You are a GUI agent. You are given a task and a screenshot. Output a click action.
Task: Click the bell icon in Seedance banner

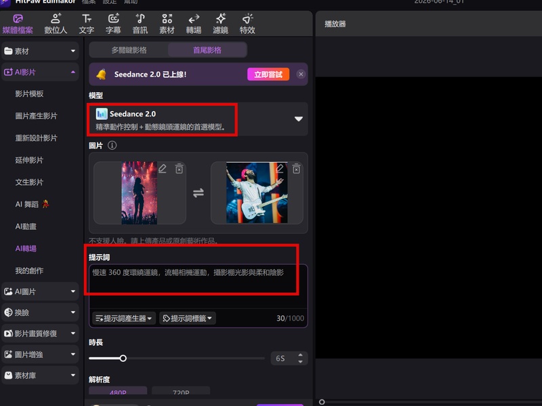tap(101, 75)
